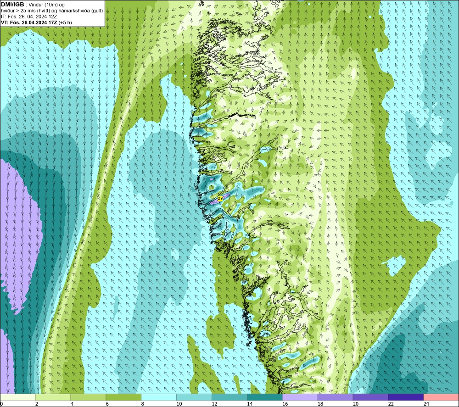The image size is (459, 407).
Task: Pick the light cyan 8–10 m/s legend swatch
Action: 159,397
